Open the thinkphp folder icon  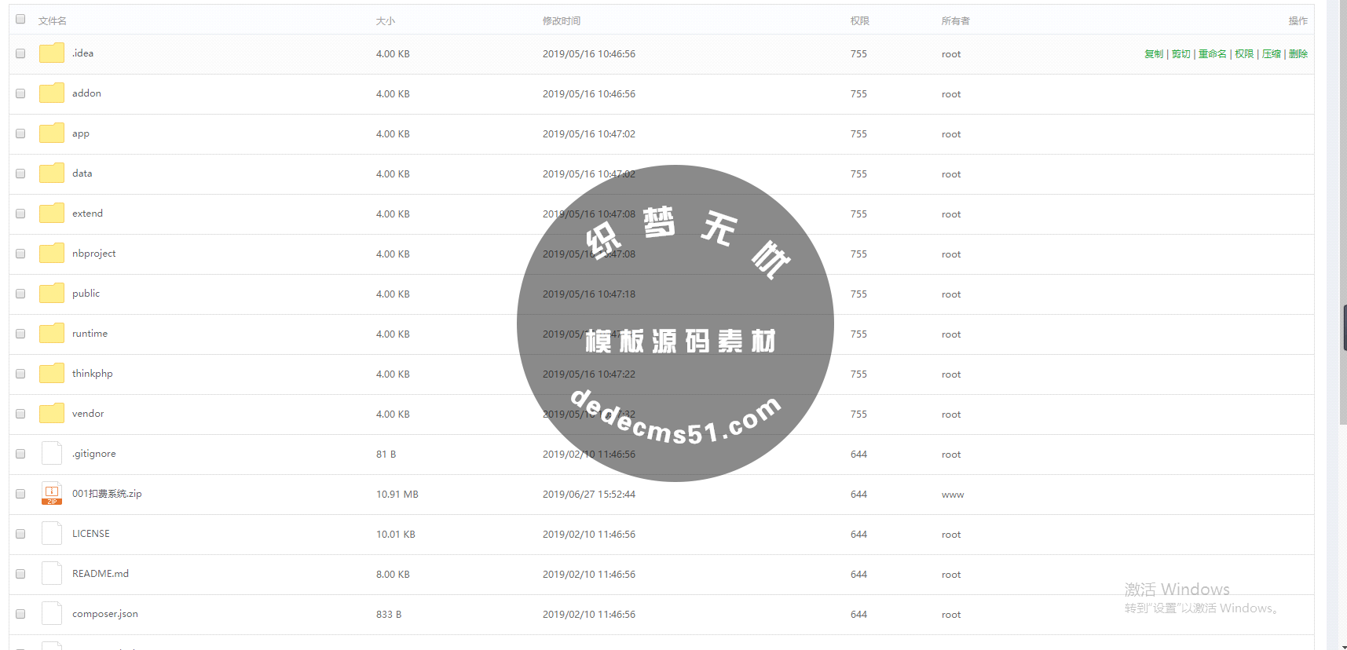52,374
